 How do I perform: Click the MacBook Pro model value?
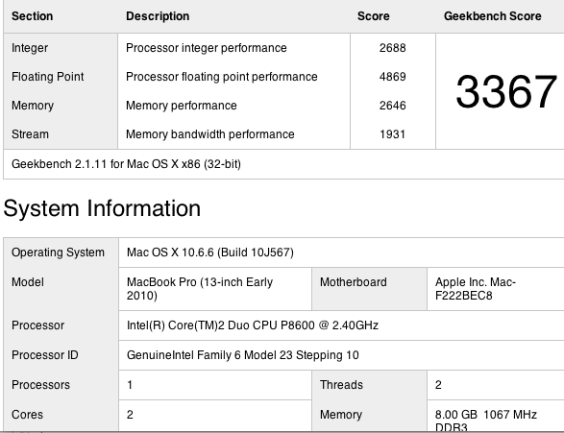[x=200, y=289]
